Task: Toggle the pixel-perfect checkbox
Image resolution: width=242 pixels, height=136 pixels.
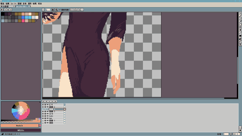Action: tap(60, 9)
